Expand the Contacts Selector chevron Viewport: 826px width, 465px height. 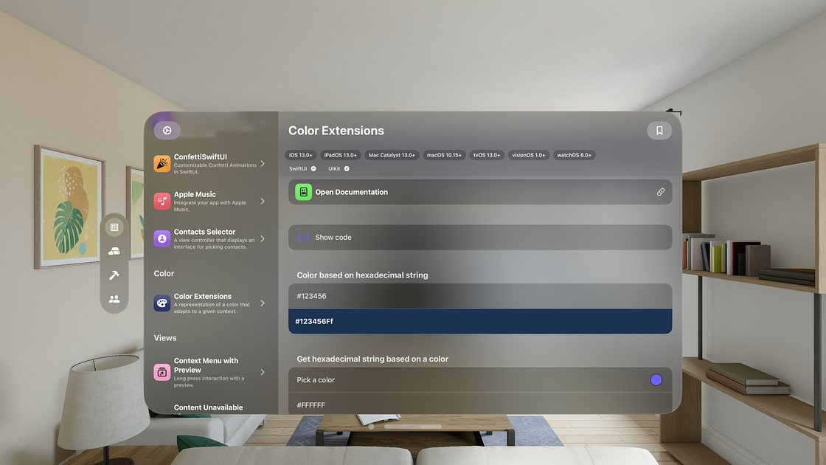click(x=263, y=238)
